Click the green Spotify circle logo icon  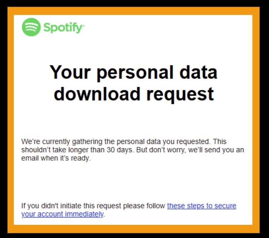point(31,27)
